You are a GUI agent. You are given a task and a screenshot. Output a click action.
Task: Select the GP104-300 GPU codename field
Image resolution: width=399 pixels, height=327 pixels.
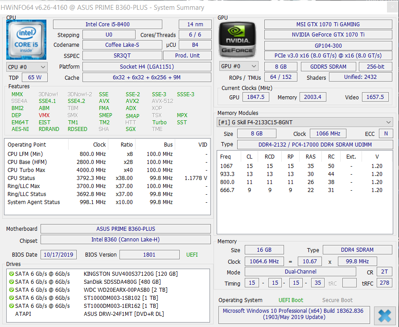point(328,46)
